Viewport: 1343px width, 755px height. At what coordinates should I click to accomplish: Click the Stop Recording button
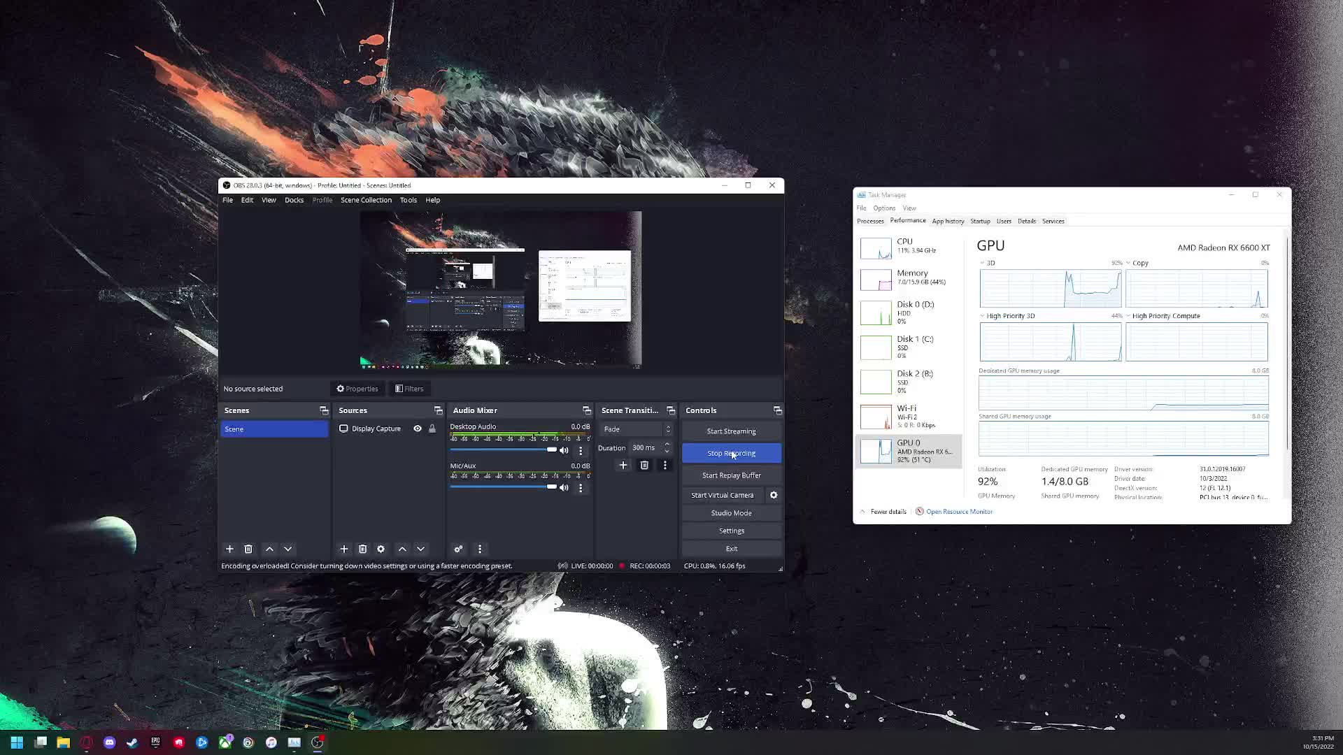[731, 453]
